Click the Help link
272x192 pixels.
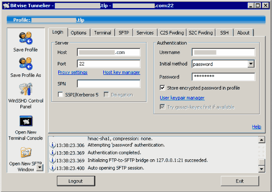[x=256, y=127]
